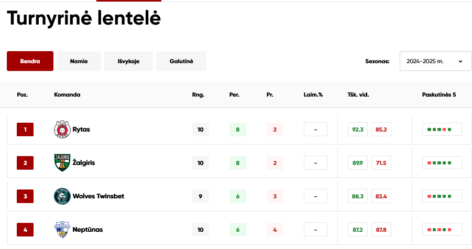Click the Žalgiris team logo
The image size is (472, 249).
62,162
